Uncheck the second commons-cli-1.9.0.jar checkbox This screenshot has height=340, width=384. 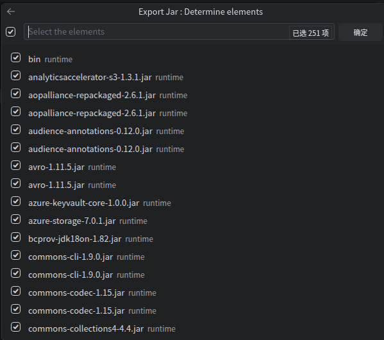click(x=15, y=273)
